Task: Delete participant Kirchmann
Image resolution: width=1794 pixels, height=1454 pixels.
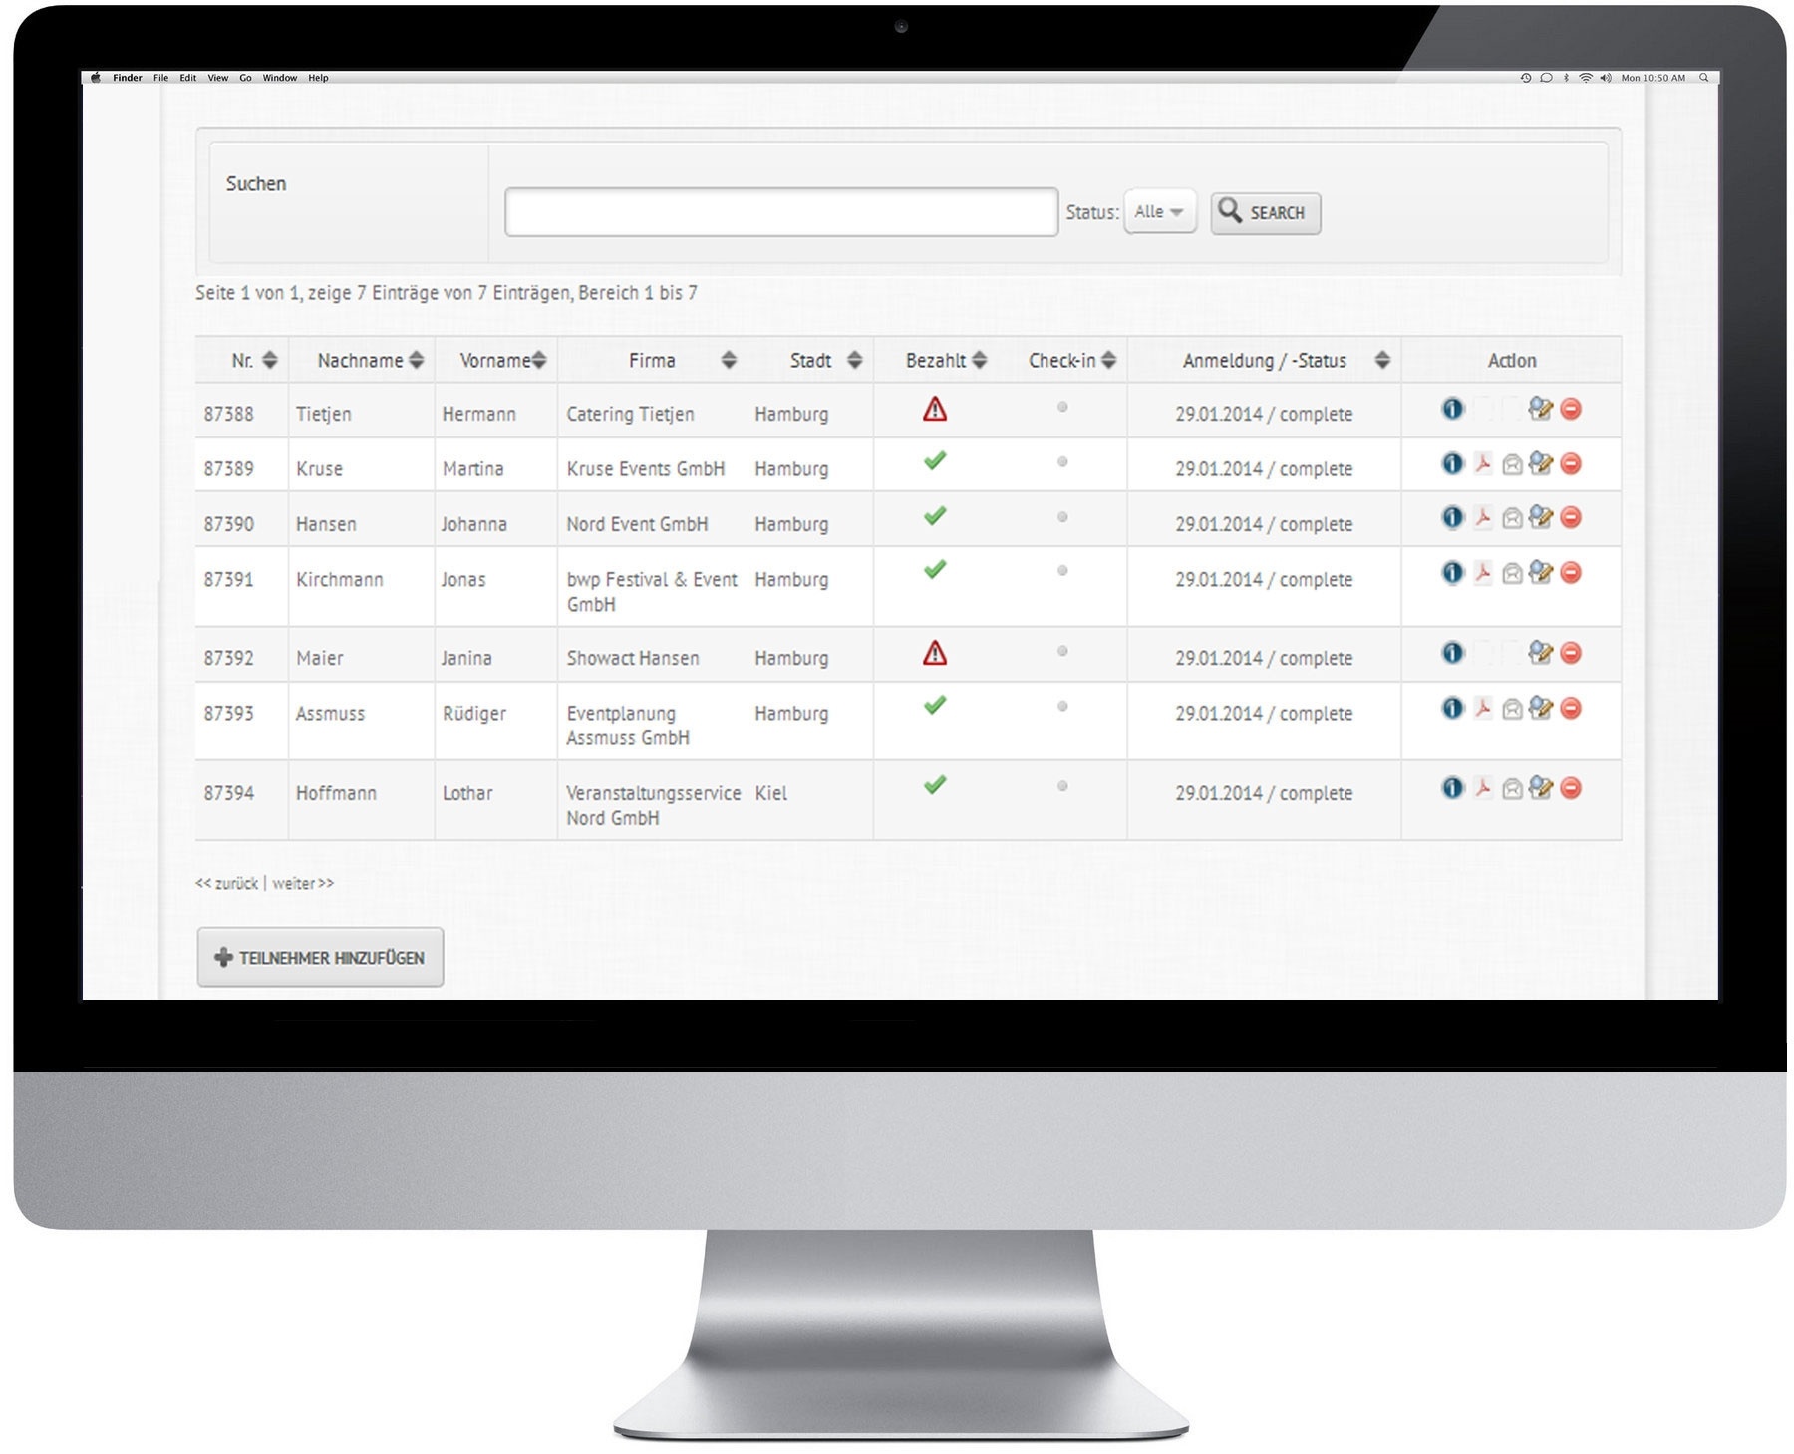Action: coord(1571,572)
